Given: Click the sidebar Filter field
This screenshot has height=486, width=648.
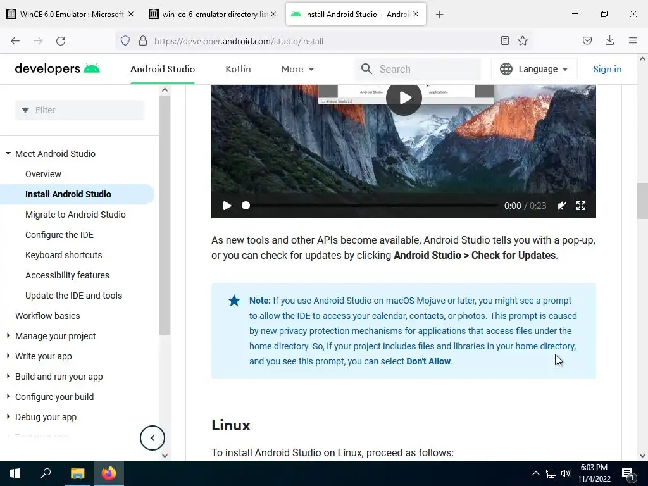Looking at the screenshot, I should click(x=80, y=110).
